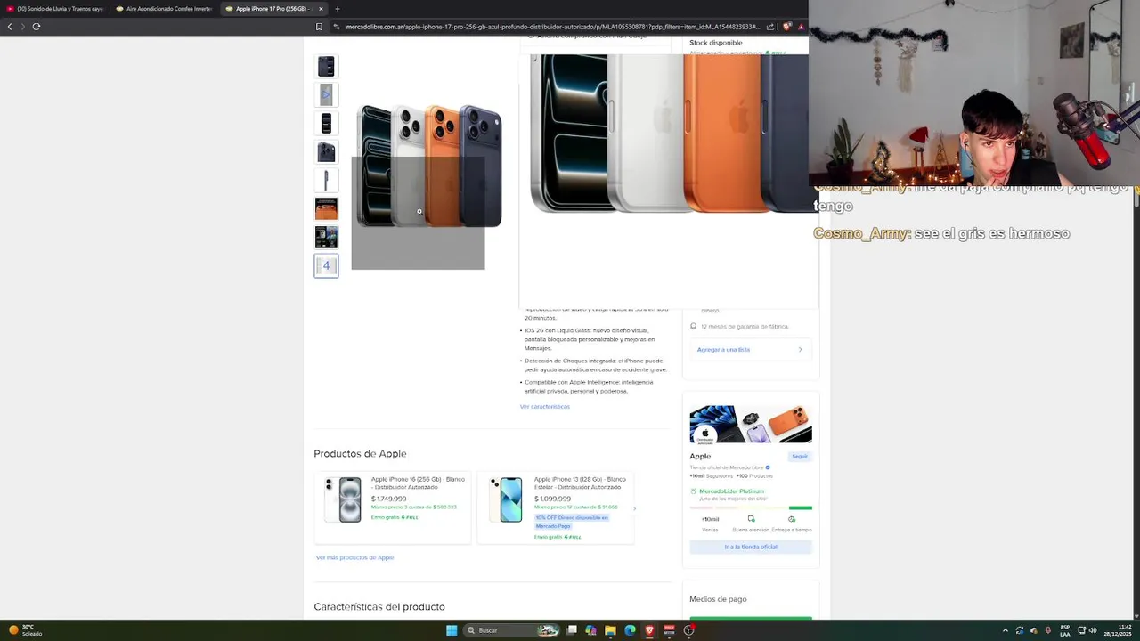Select the camera close-up thumbnail
The height and width of the screenshot is (641, 1140).
326,151
